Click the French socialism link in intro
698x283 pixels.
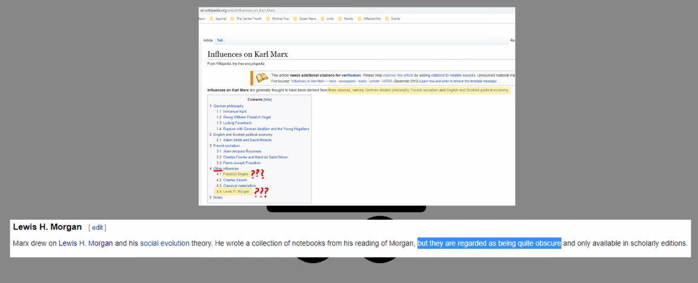(425, 90)
